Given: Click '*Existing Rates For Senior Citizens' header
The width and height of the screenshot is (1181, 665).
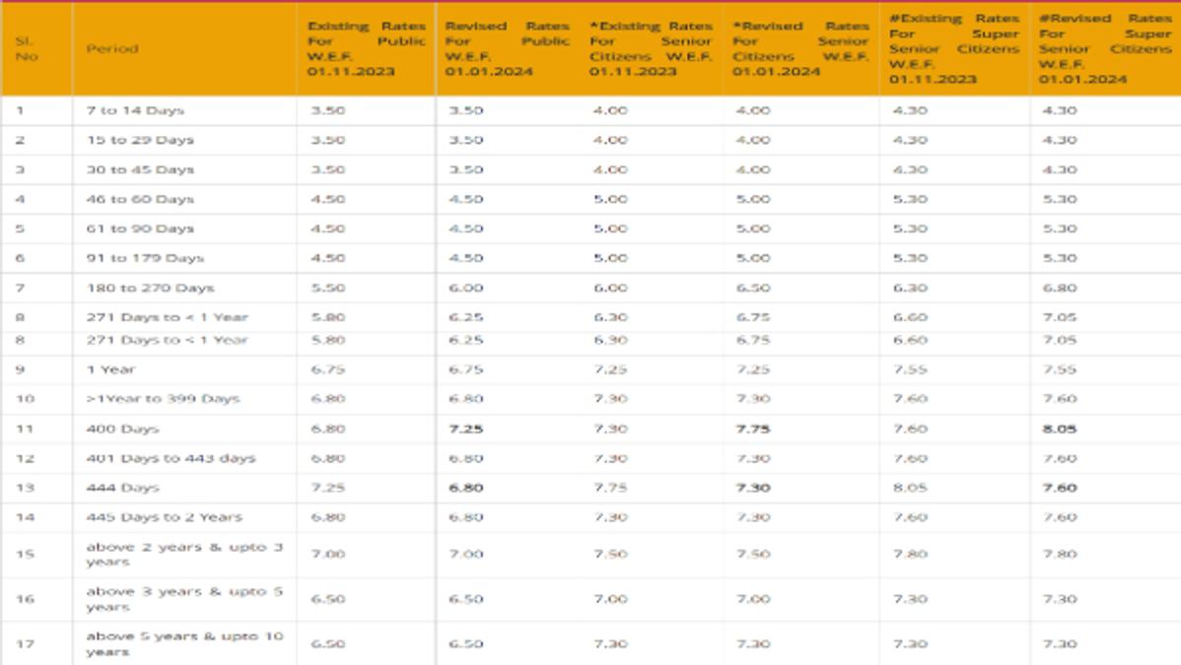Looking at the screenshot, I should [651, 49].
